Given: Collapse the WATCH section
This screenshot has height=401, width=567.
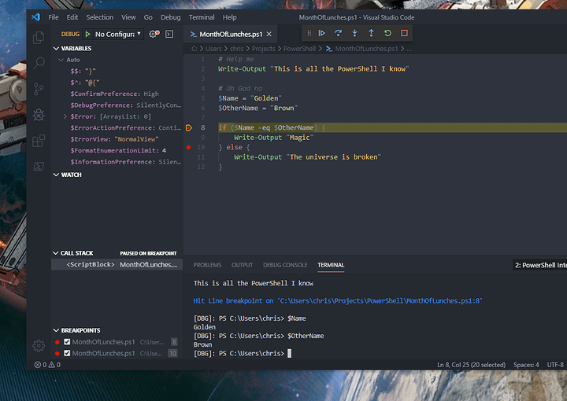Looking at the screenshot, I should (x=56, y=175).
